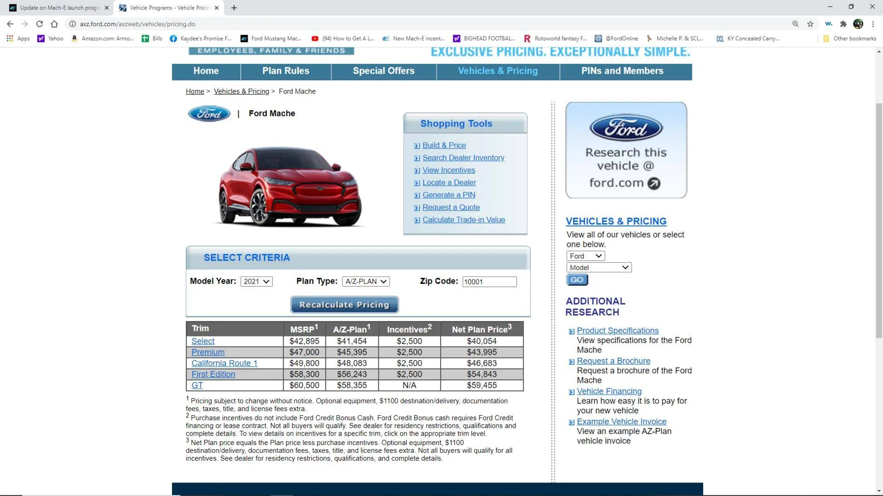Open the zoom magnifier icon in address bar
The width and height of the screenshot is (883, 496).
tap(795, 24)
